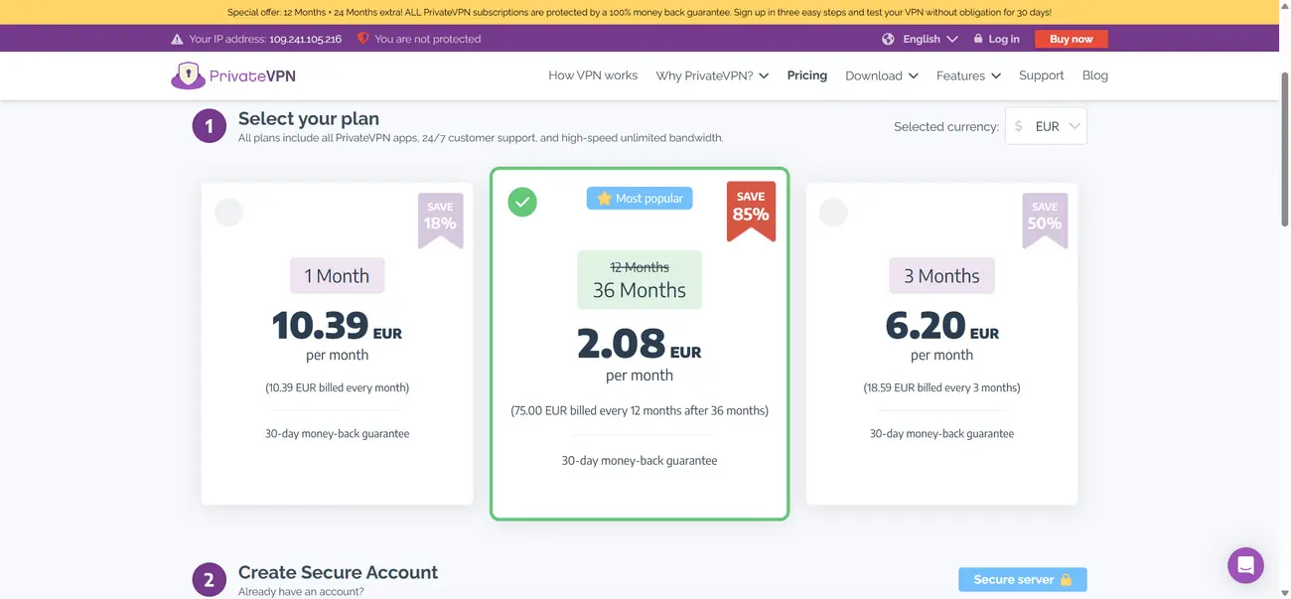Screen dimensions: 1291x599
Task: Open the EUR currency selector
Action: click(1046, 126)
